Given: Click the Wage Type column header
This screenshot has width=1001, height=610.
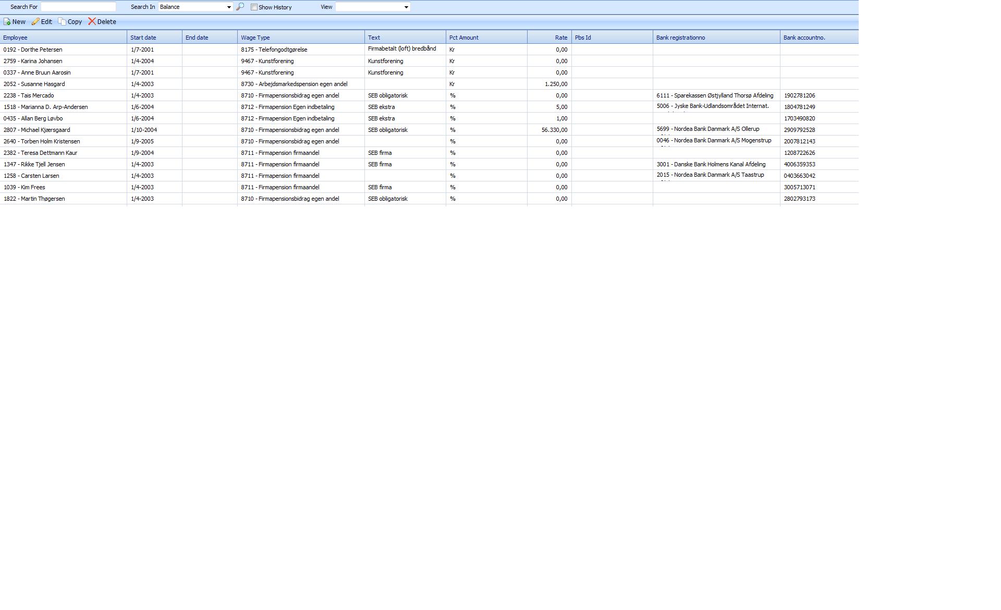Looking at the screenshot, I should click(x=255, y=38).
